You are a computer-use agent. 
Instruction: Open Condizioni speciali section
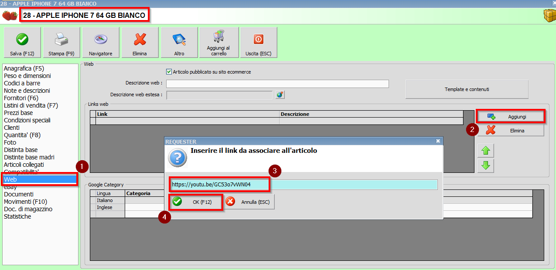pyautogui.click(x=27, y=120)
